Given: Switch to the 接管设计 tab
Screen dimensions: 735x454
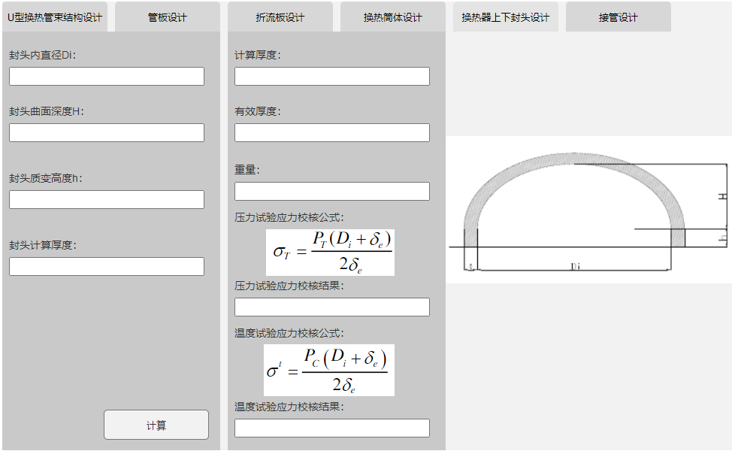Looking at the screenshot, I should tap(619, 17).
